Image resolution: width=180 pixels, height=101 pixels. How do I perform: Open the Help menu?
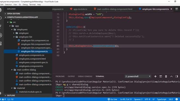39,4
